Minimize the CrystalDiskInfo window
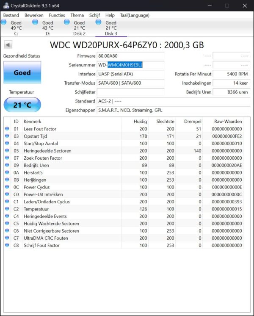The height and width of the screenshot is (316, 254). pyautogui.click(x=210, y=6)
